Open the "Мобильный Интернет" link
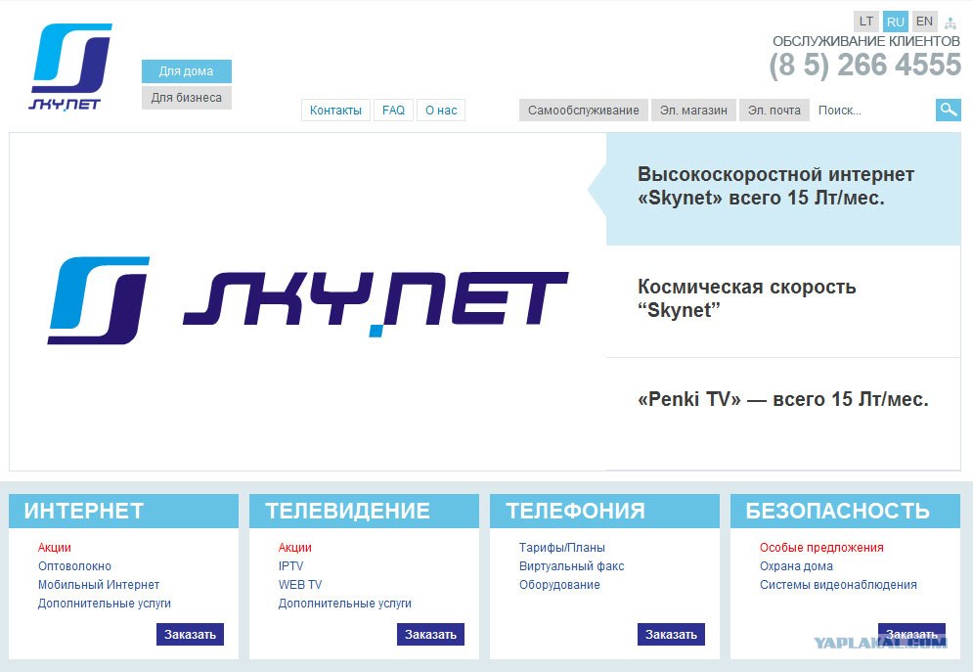The height and width of the screenshot is (672, 973). coord(99,585)
